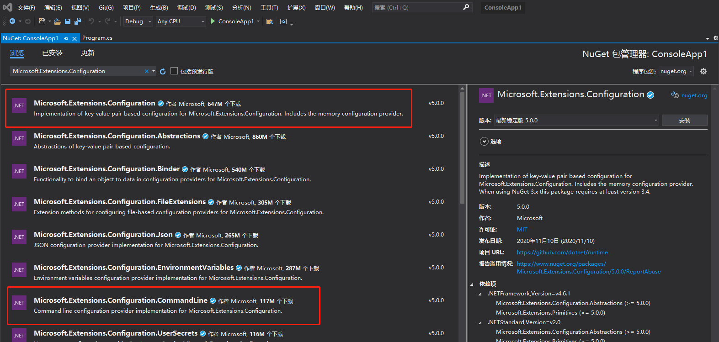
Task: Expand the 选项 (Options) section
Action: (x=484, y=142)
